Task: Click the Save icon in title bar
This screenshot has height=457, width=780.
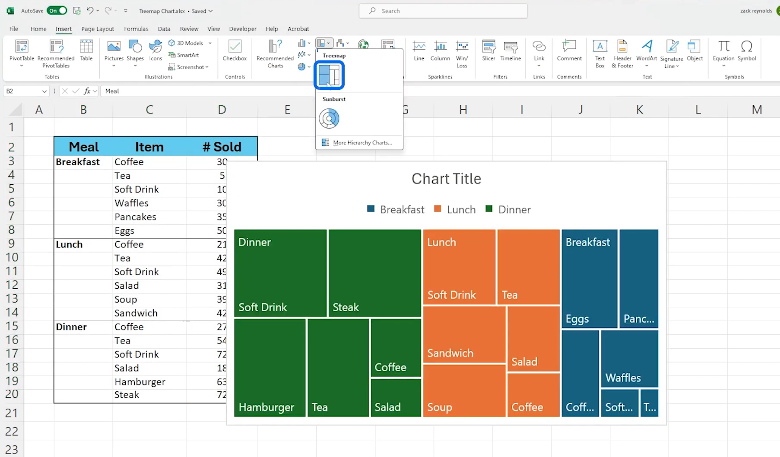Action: point(77,11)
